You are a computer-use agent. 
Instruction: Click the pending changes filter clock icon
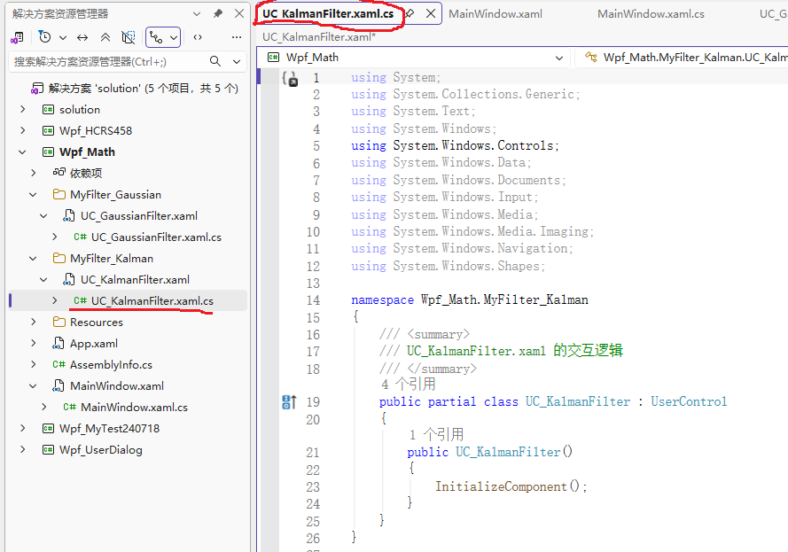[x=44, y=37]
